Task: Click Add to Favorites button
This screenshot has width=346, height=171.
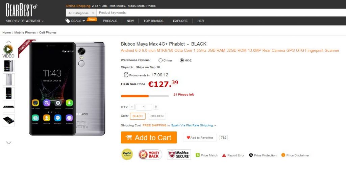Action: pyautogui.click(x=200, y=138)
